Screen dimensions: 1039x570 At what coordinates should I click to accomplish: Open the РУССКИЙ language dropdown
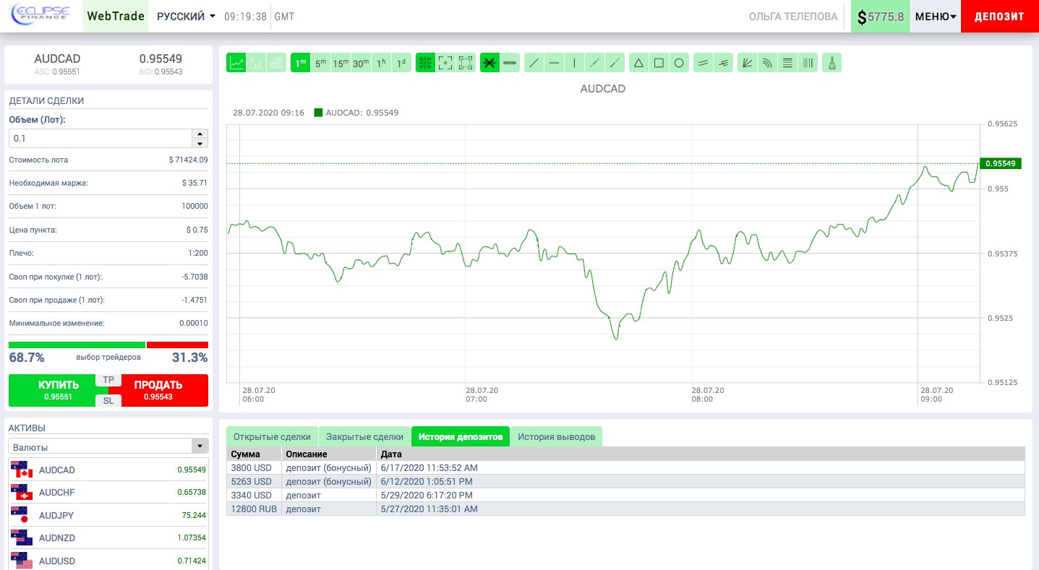[186, 17]
